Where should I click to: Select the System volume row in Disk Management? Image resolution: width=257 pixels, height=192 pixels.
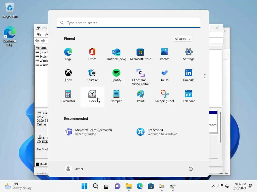pos(42,56)
